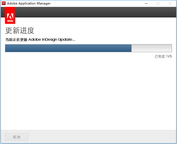This screenshot has width=177, height=144.
Task: Click the Adobe InDesign Update product name
Action: click(52, 39)
